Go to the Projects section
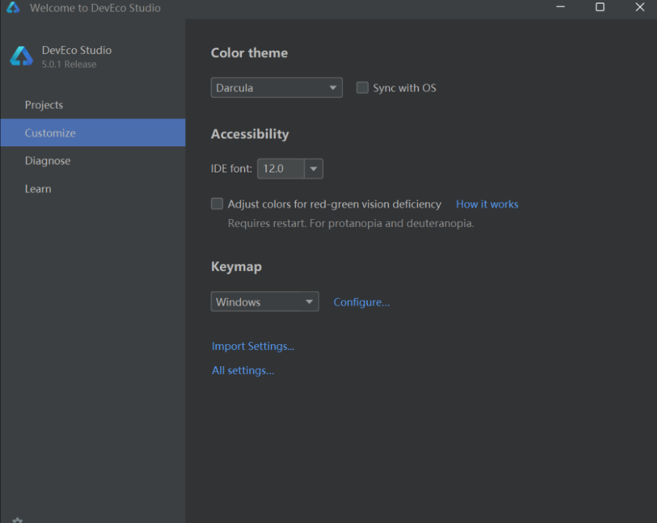The height and width of the screenshot is (523, 657). tap(93, 105)
